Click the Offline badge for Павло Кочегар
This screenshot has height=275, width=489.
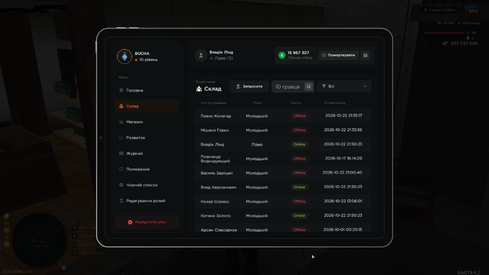click(300, 116)
